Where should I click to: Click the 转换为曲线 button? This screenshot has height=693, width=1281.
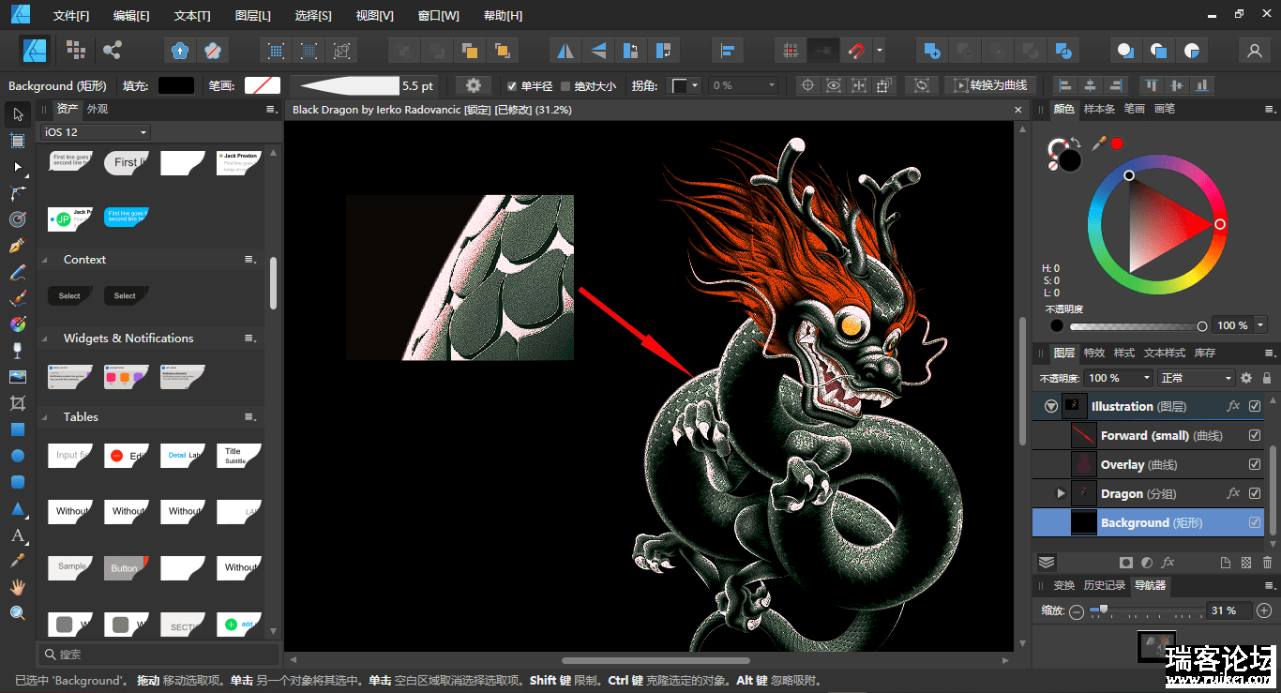989,85
